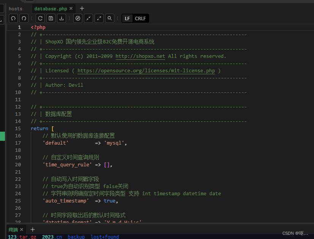Screen dimensions: 314x239
Task: Click the compass icon in toolbar
Action: click(x=77, y=18)
